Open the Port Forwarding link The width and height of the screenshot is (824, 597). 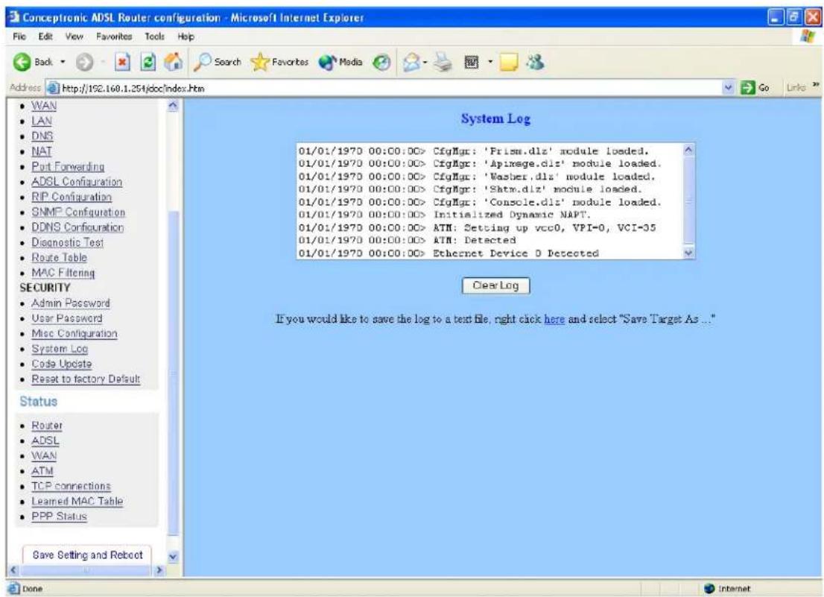tap(68, 167)
